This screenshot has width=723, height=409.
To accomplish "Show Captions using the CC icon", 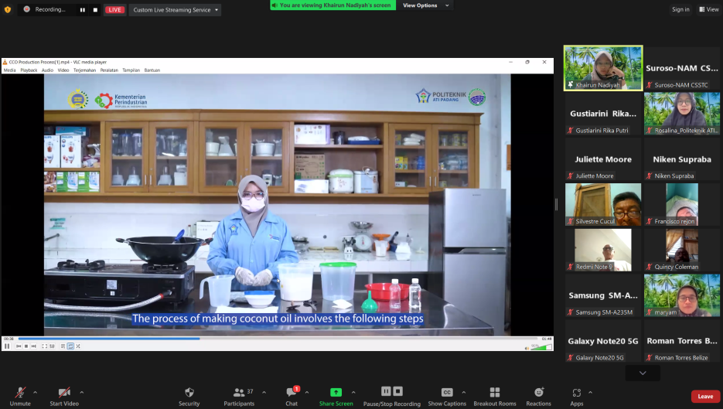I will [447, 393].
